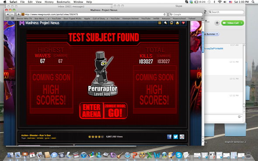
Task: Reload the Newgrounds page
Action: 164,14
